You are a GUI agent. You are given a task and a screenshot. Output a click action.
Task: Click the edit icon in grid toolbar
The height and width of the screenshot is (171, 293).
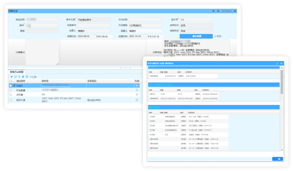pos(16,77)
